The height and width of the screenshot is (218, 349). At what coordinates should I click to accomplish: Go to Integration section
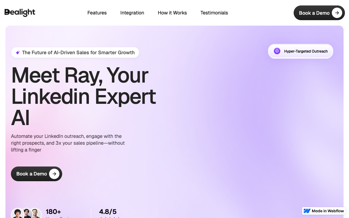tap(132, 13)
